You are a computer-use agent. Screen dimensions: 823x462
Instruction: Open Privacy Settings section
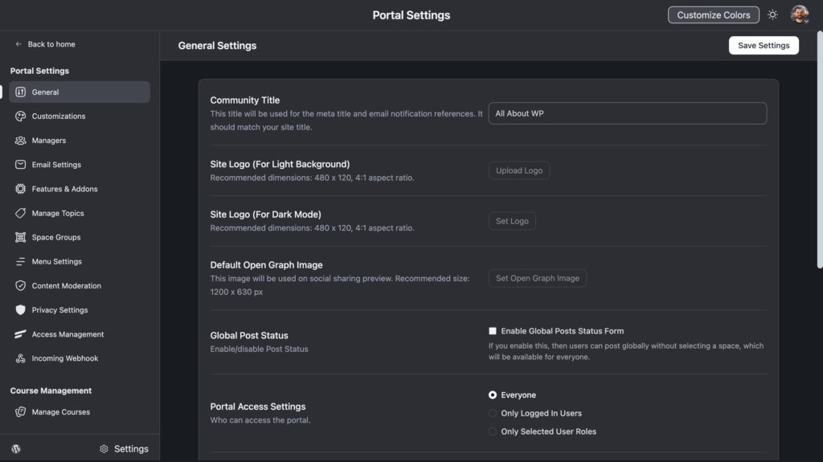tap(80, 310)
